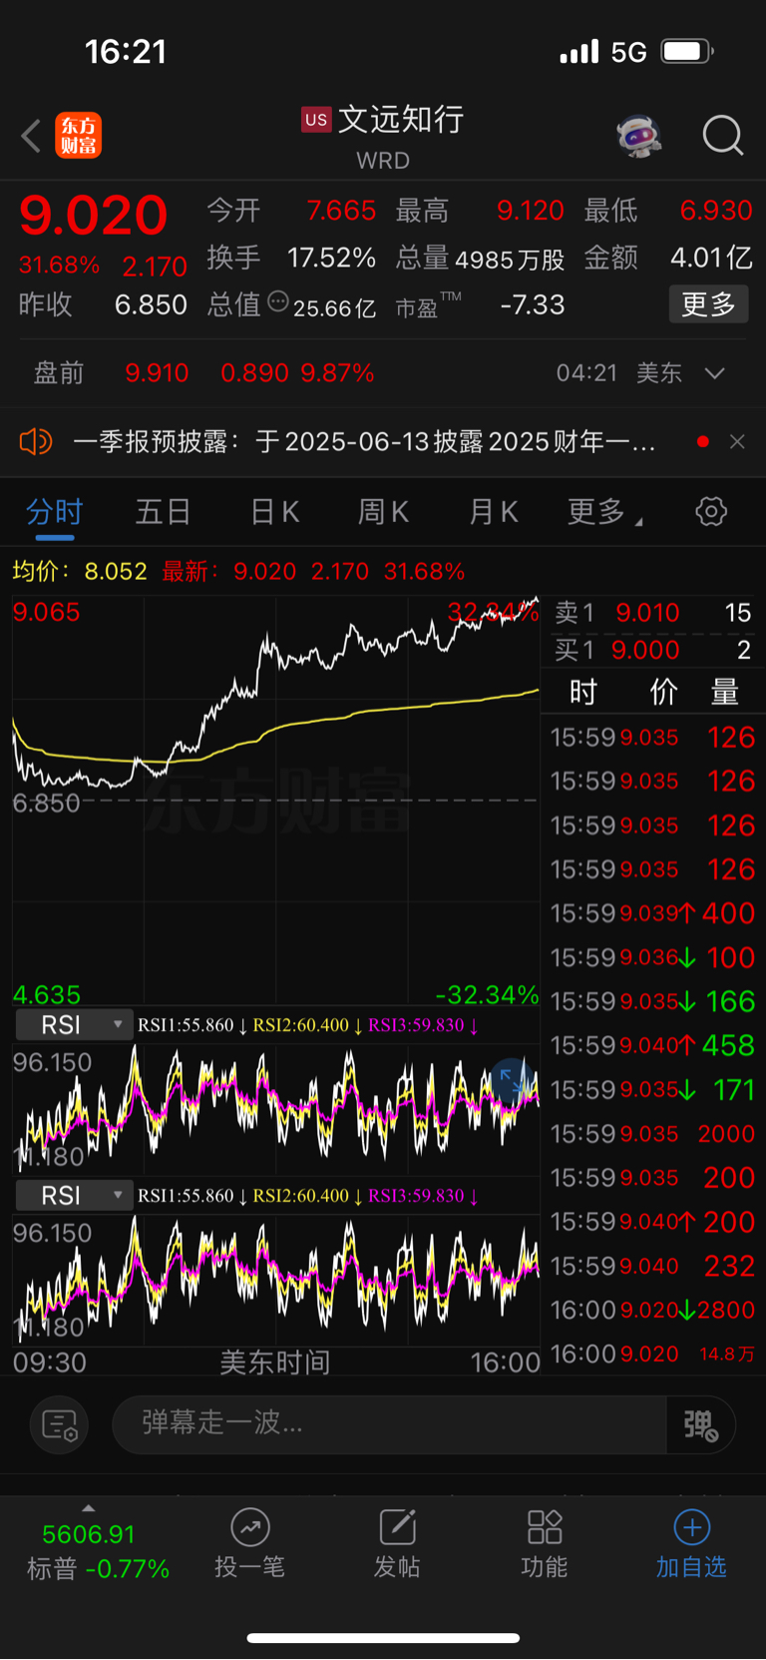Tap the back arrow icon

point(31,136)
